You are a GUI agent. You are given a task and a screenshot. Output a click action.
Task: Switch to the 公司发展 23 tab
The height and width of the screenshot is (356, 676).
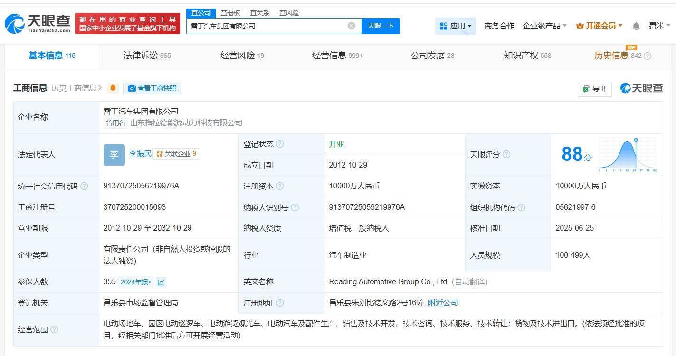[x=432, y=56]
